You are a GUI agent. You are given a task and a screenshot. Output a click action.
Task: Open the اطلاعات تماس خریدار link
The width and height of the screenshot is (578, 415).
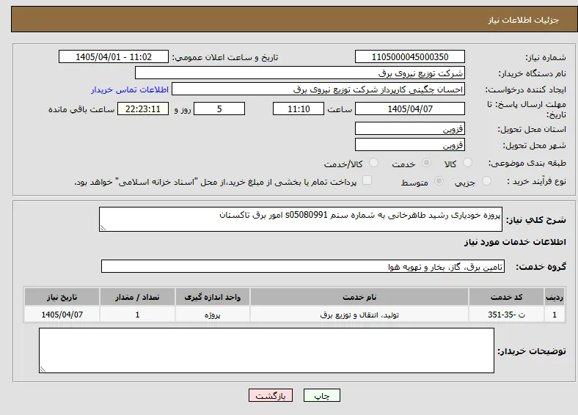(x=130, y=89)
